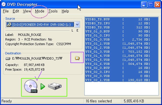Select VTS_02_0.VOB file row
The height and width of the screenshot is (105, 162).
[x=121, y=76]
